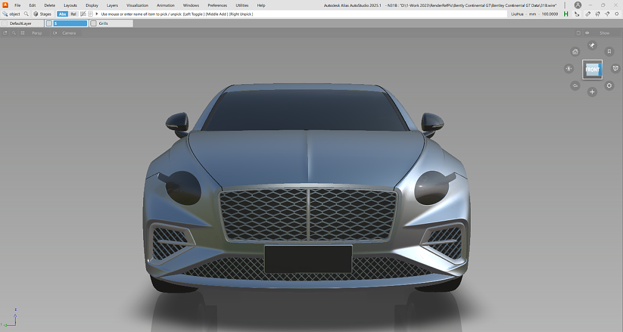Select the DefaultLayer layer
The height and width of the screenshot is (332, 623).
pyautogui.click(x=21, y=24)
